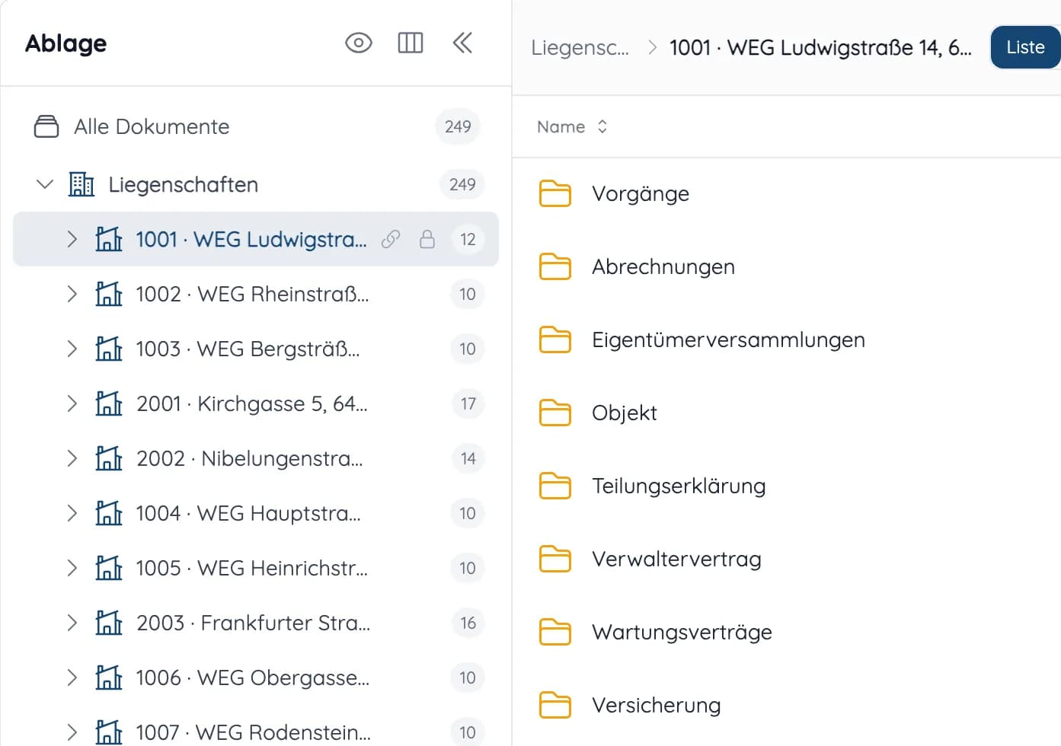Screen dimensions: 1061x746
Task: Expand the 1003 WEG Bergsträß node
Action: point(72,349)
